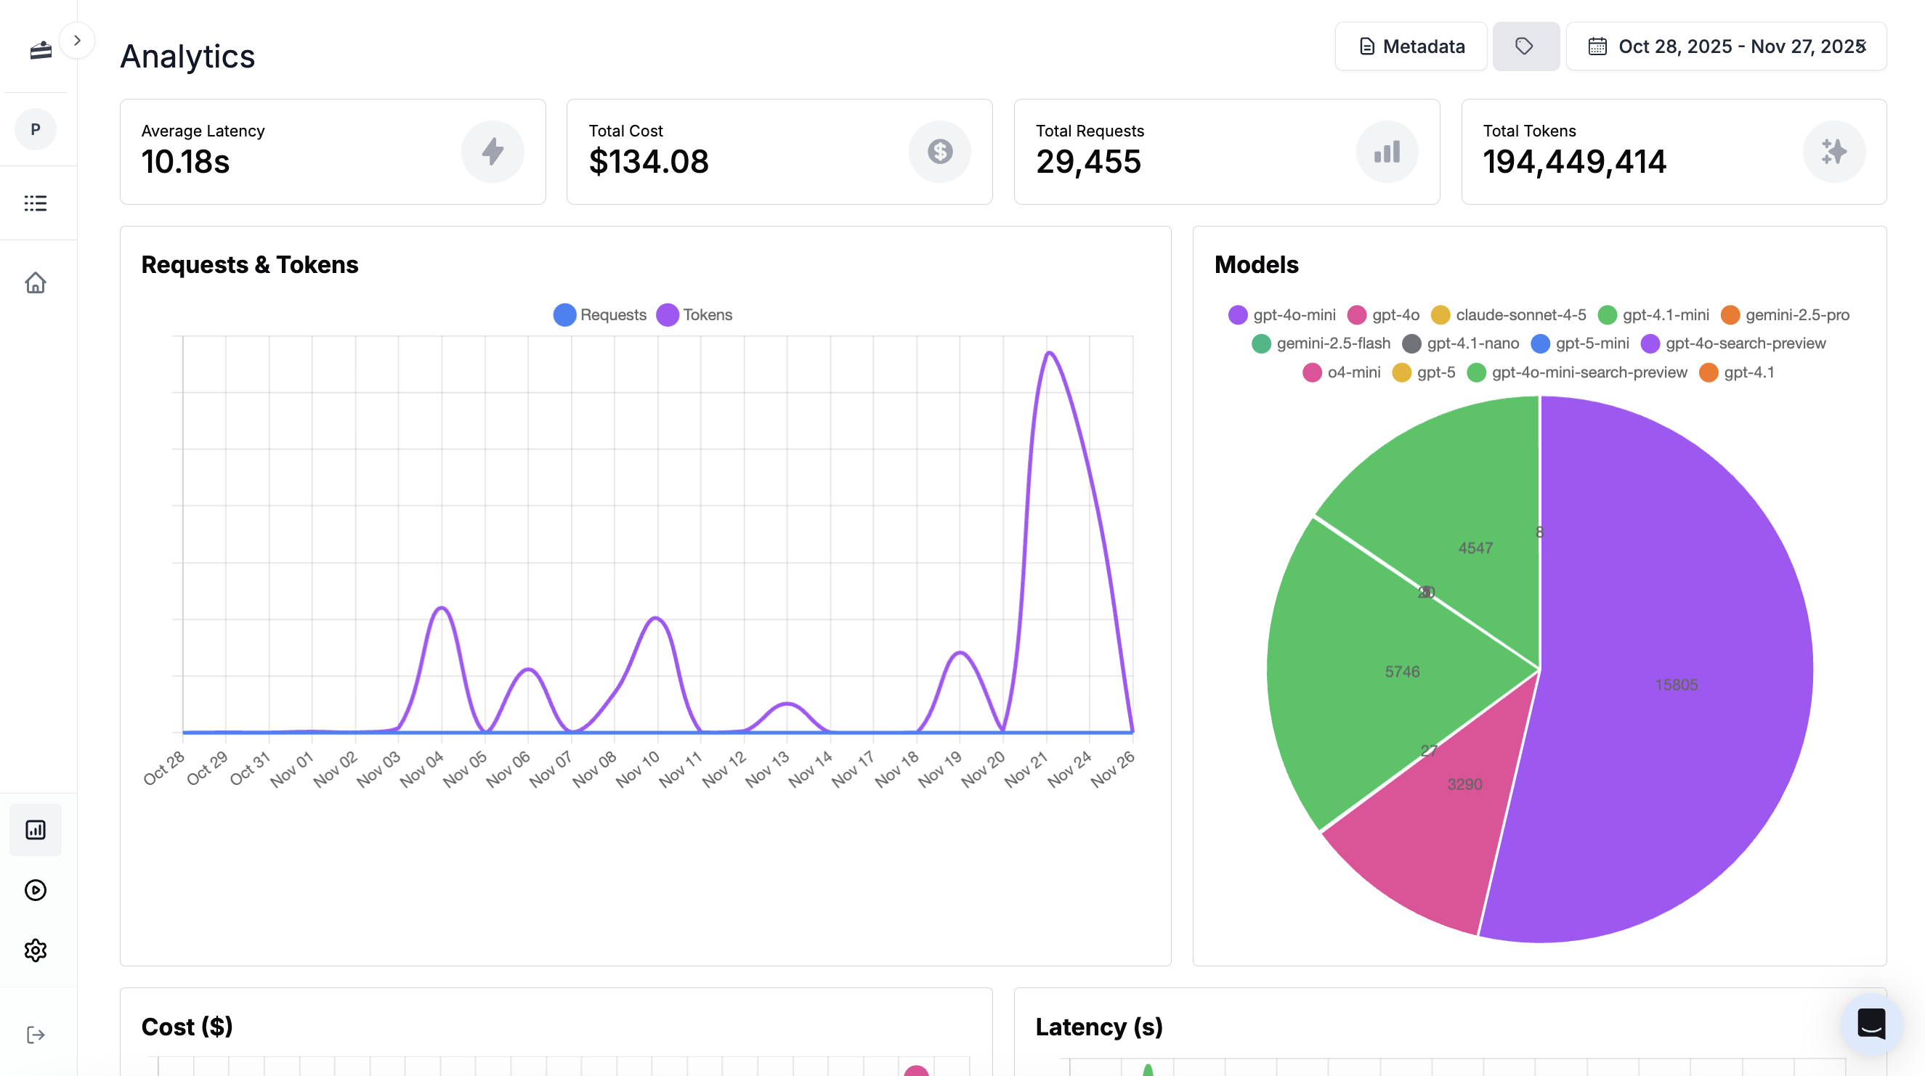This screenshot has width=1925, height=1076.
Task: Select the Analytics bar-chart icon in sidebar
Action: pyautogui.click(x=35, y=829)
